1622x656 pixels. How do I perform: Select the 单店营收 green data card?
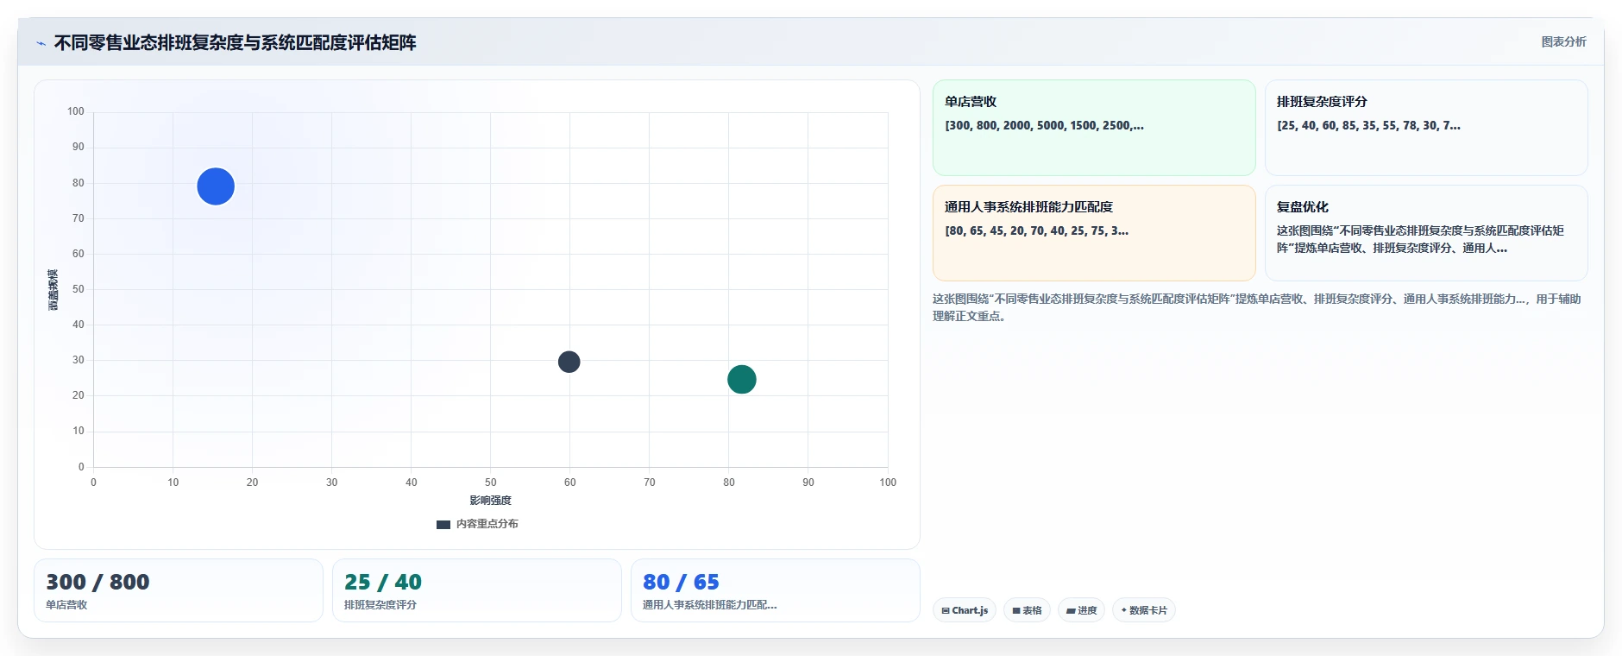pos(1094,128)
